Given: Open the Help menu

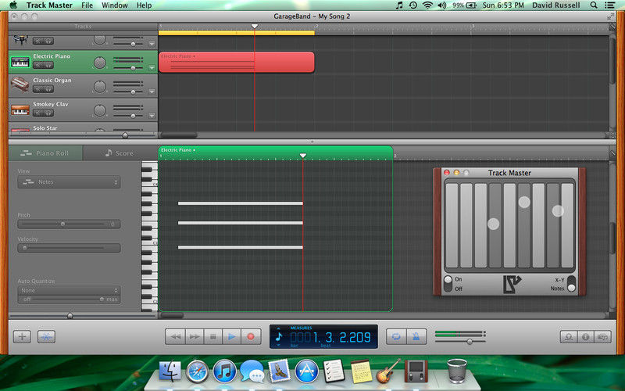Looking at the screenshot, I should click(x=144, y=5).
